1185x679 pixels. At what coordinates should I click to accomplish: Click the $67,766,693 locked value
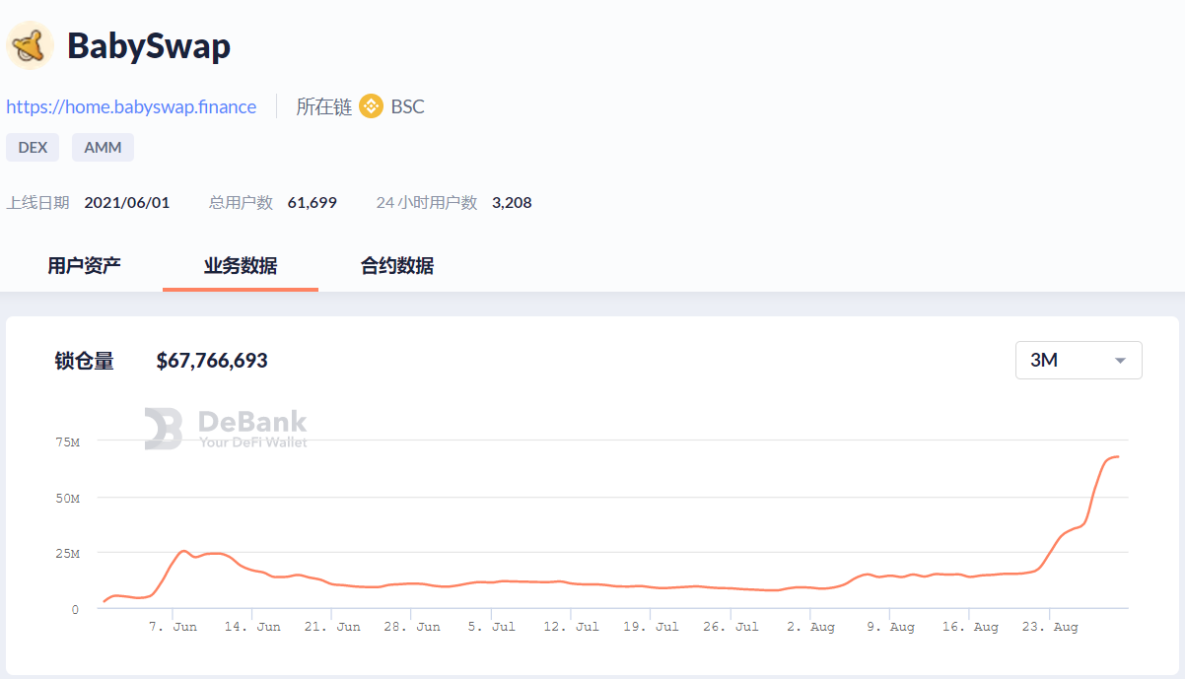[x=212, y=361]
